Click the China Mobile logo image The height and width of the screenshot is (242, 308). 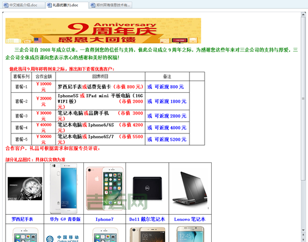click(x=63, y=238)
